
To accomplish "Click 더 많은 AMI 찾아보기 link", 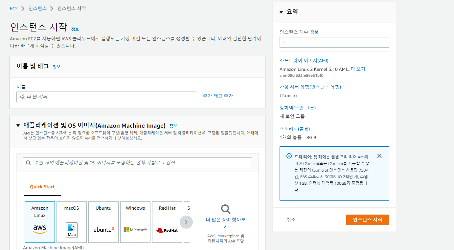I will tap(226, 223).
